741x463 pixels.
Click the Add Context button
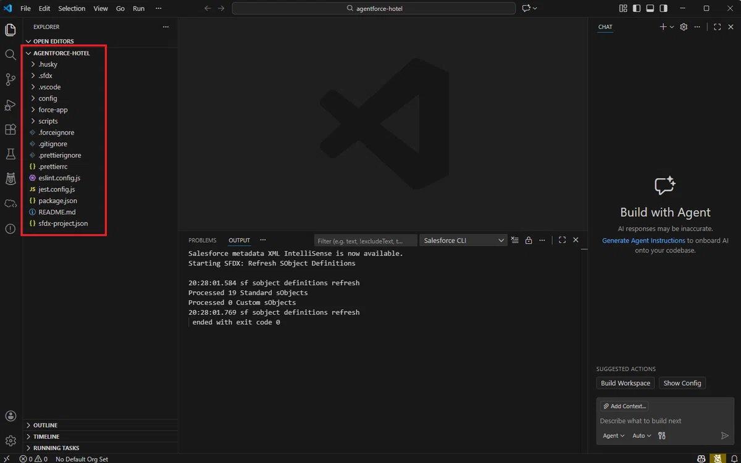(x=624, y=406)
